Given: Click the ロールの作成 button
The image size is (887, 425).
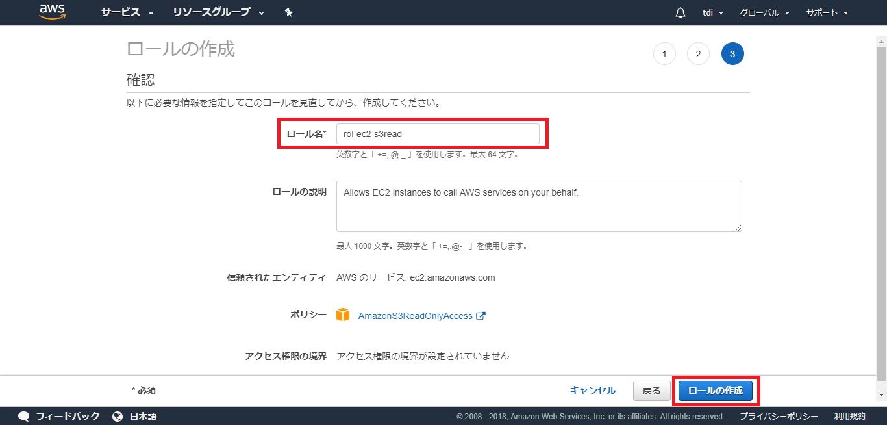Looking at the screenshot, I should (x=715, y=391).
